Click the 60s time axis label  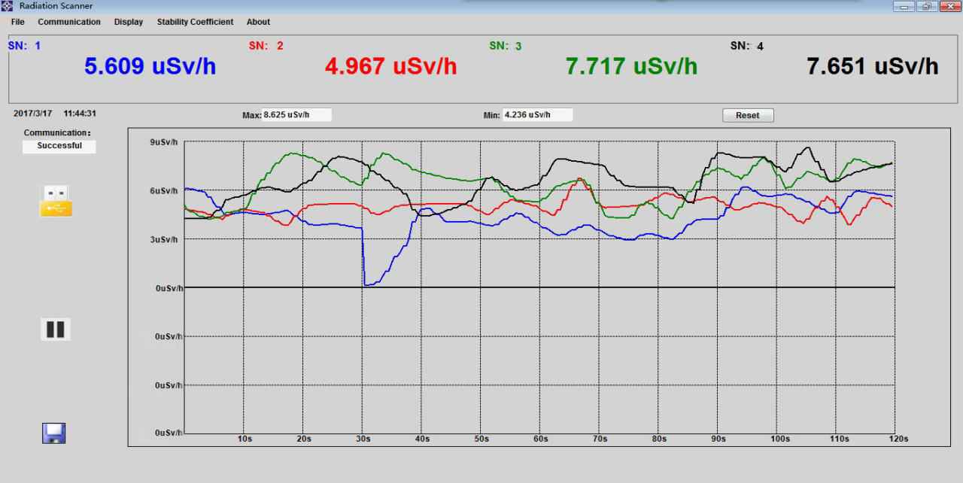540,439
